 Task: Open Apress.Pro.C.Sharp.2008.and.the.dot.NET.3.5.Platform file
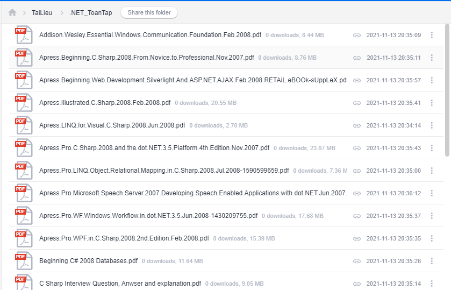(x=154, y=148)
